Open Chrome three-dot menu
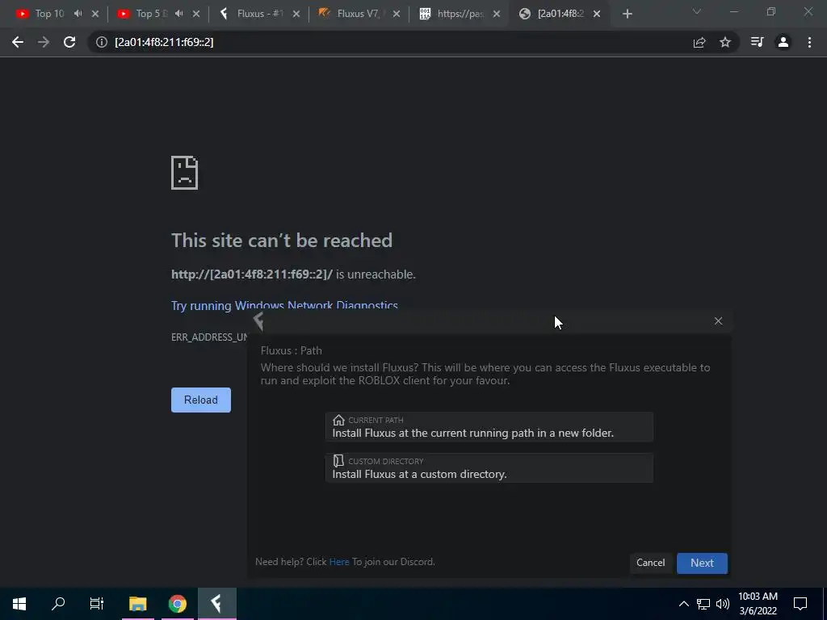 coord(809,42)
